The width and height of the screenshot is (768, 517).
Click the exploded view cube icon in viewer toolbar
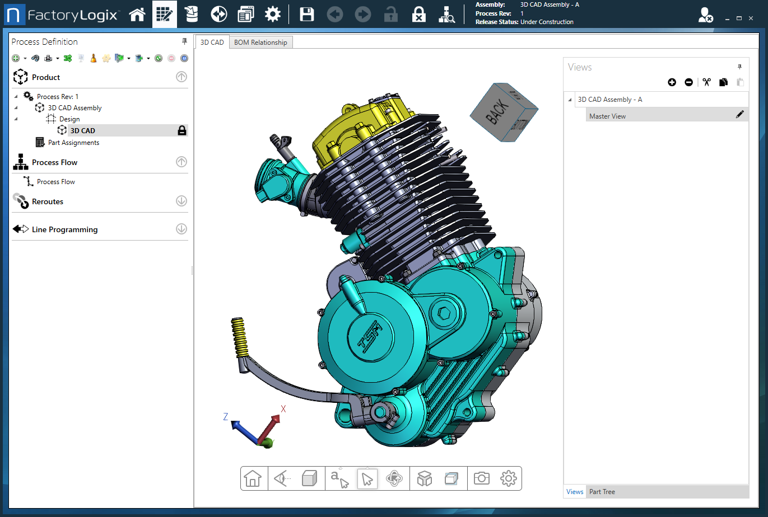tap(424, 478)
